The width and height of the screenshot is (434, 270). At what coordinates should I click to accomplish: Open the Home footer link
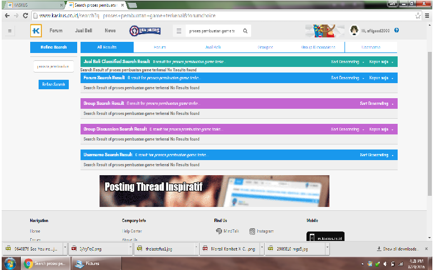pos(35,231)
